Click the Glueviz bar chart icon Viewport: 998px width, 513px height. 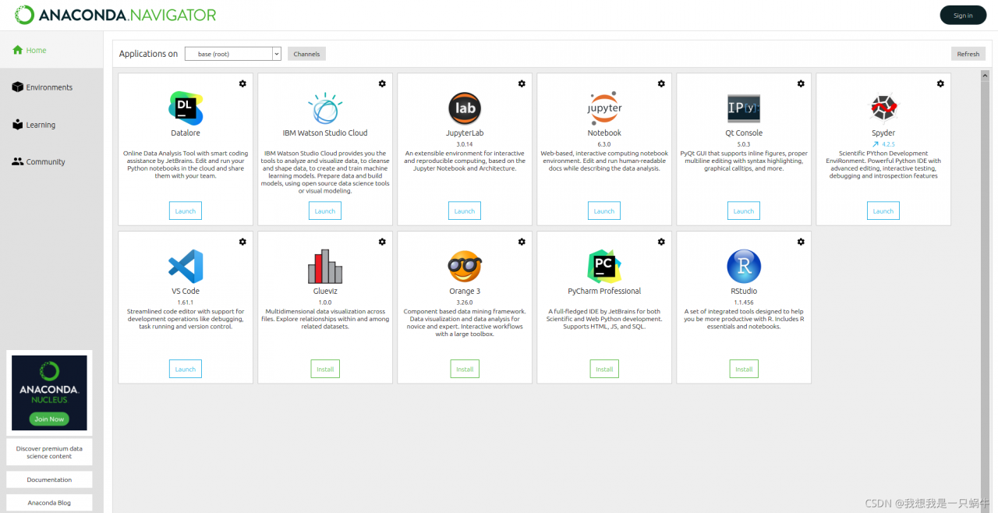tap(325, 267)
